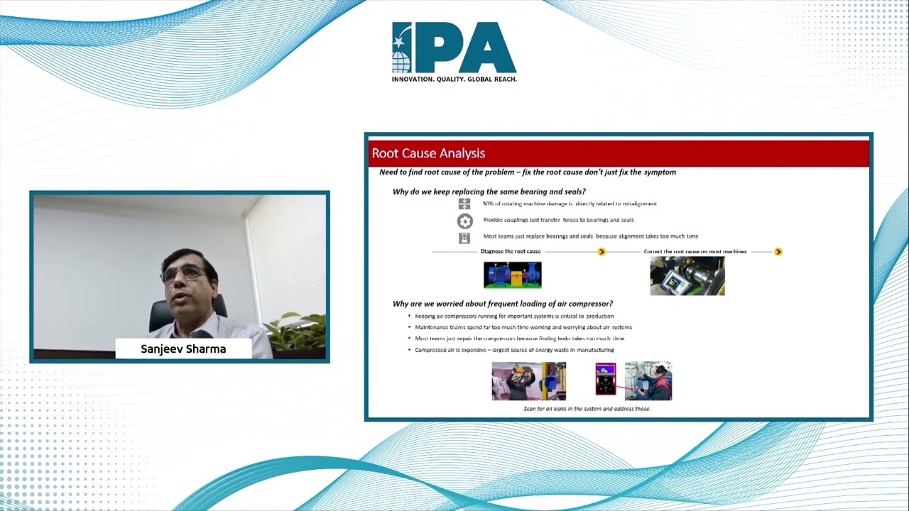Click the 'Diagnose the root cause' label

511,251
